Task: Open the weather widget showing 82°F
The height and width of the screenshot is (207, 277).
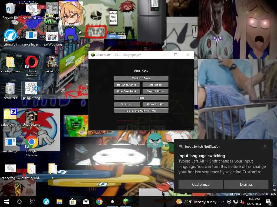Action: (196, 202)
